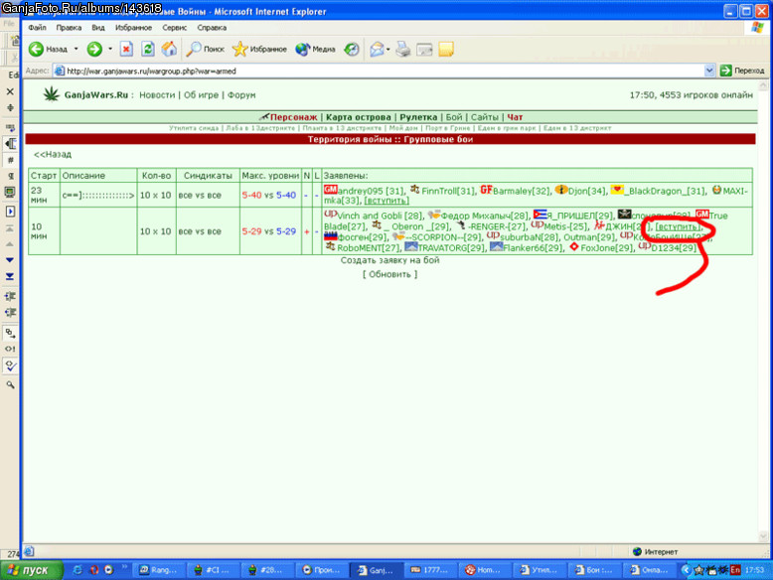Open player Barmaley[32] profile
The image size is (773, 580).
(521, 191)
